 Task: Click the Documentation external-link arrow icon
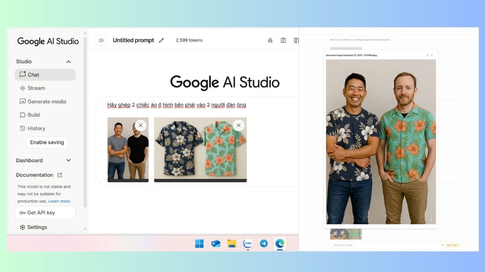pyautogui.click(x=60, y=175)
